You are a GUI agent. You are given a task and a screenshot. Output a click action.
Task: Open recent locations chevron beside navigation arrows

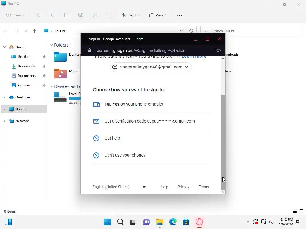[x=26, y=31]
